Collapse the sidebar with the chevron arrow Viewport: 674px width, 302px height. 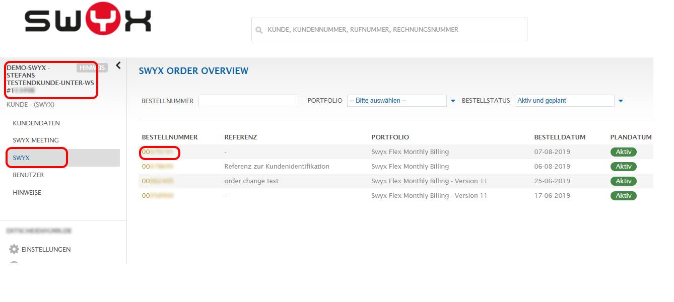[118, 65]
